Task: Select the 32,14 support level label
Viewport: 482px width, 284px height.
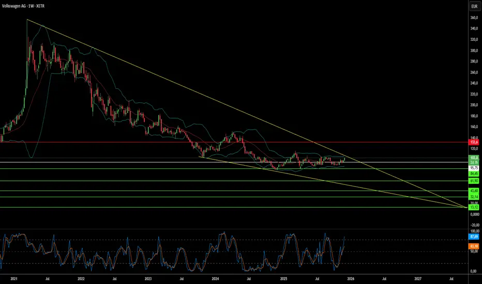Action: (x=473, y=197)
